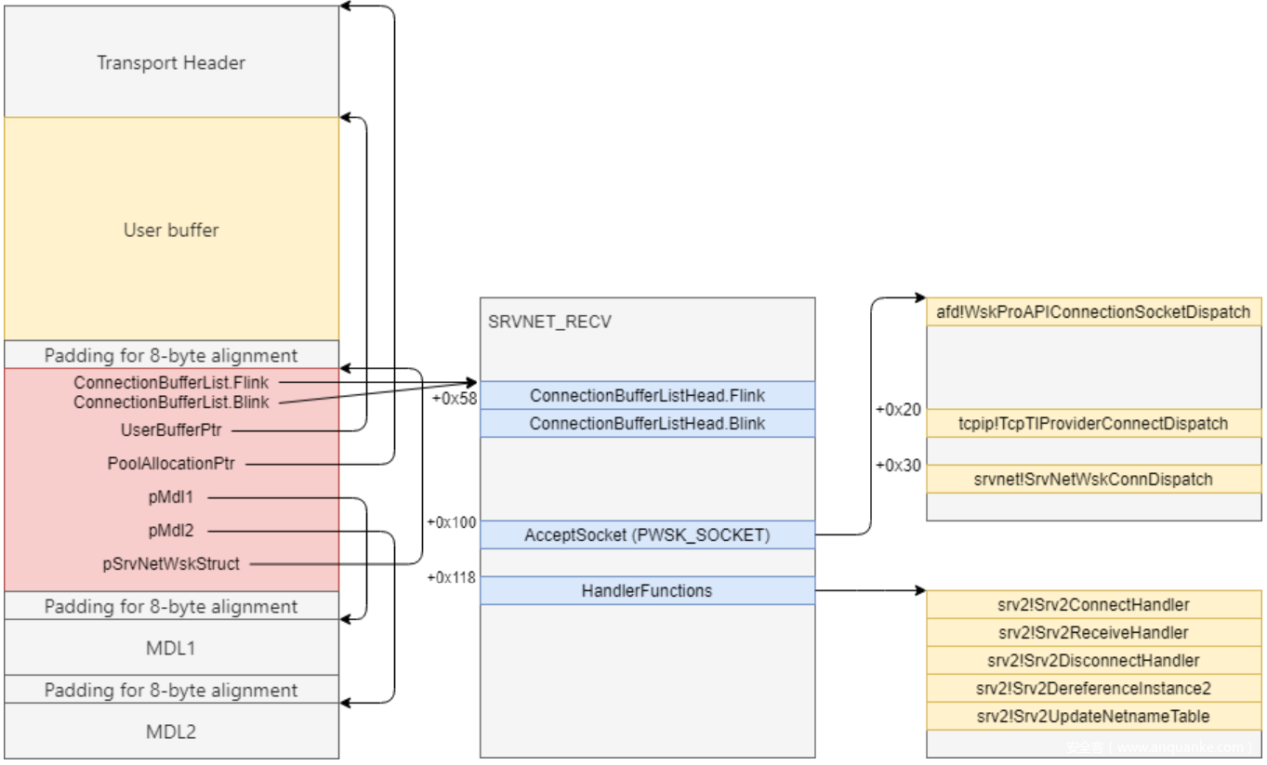The image size is (1267, 765).
Task: Click the pSrvNetWskStruct field
Action: pos(171,563)
